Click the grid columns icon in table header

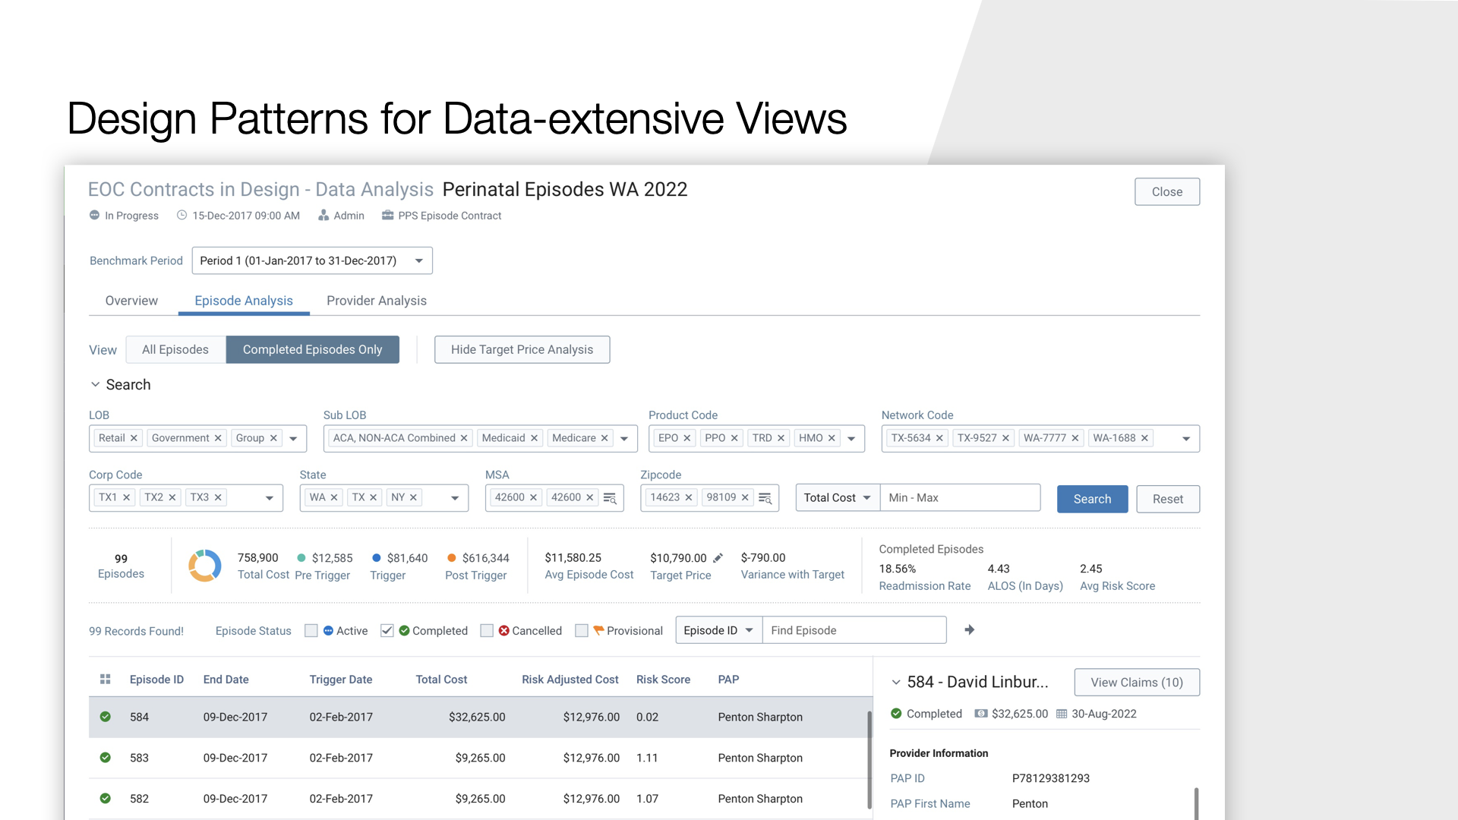click(106, 680)
